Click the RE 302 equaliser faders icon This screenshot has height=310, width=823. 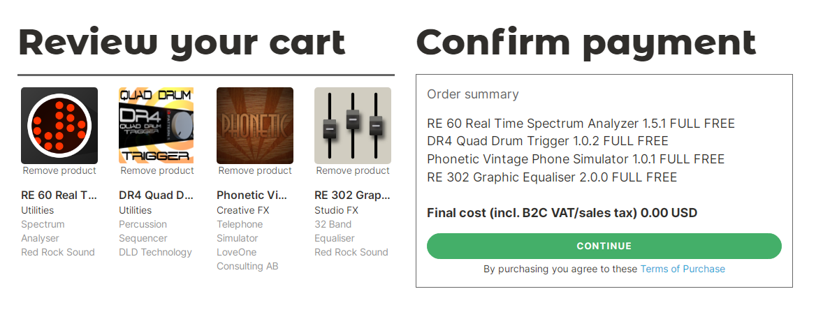(x=353, y=126)
